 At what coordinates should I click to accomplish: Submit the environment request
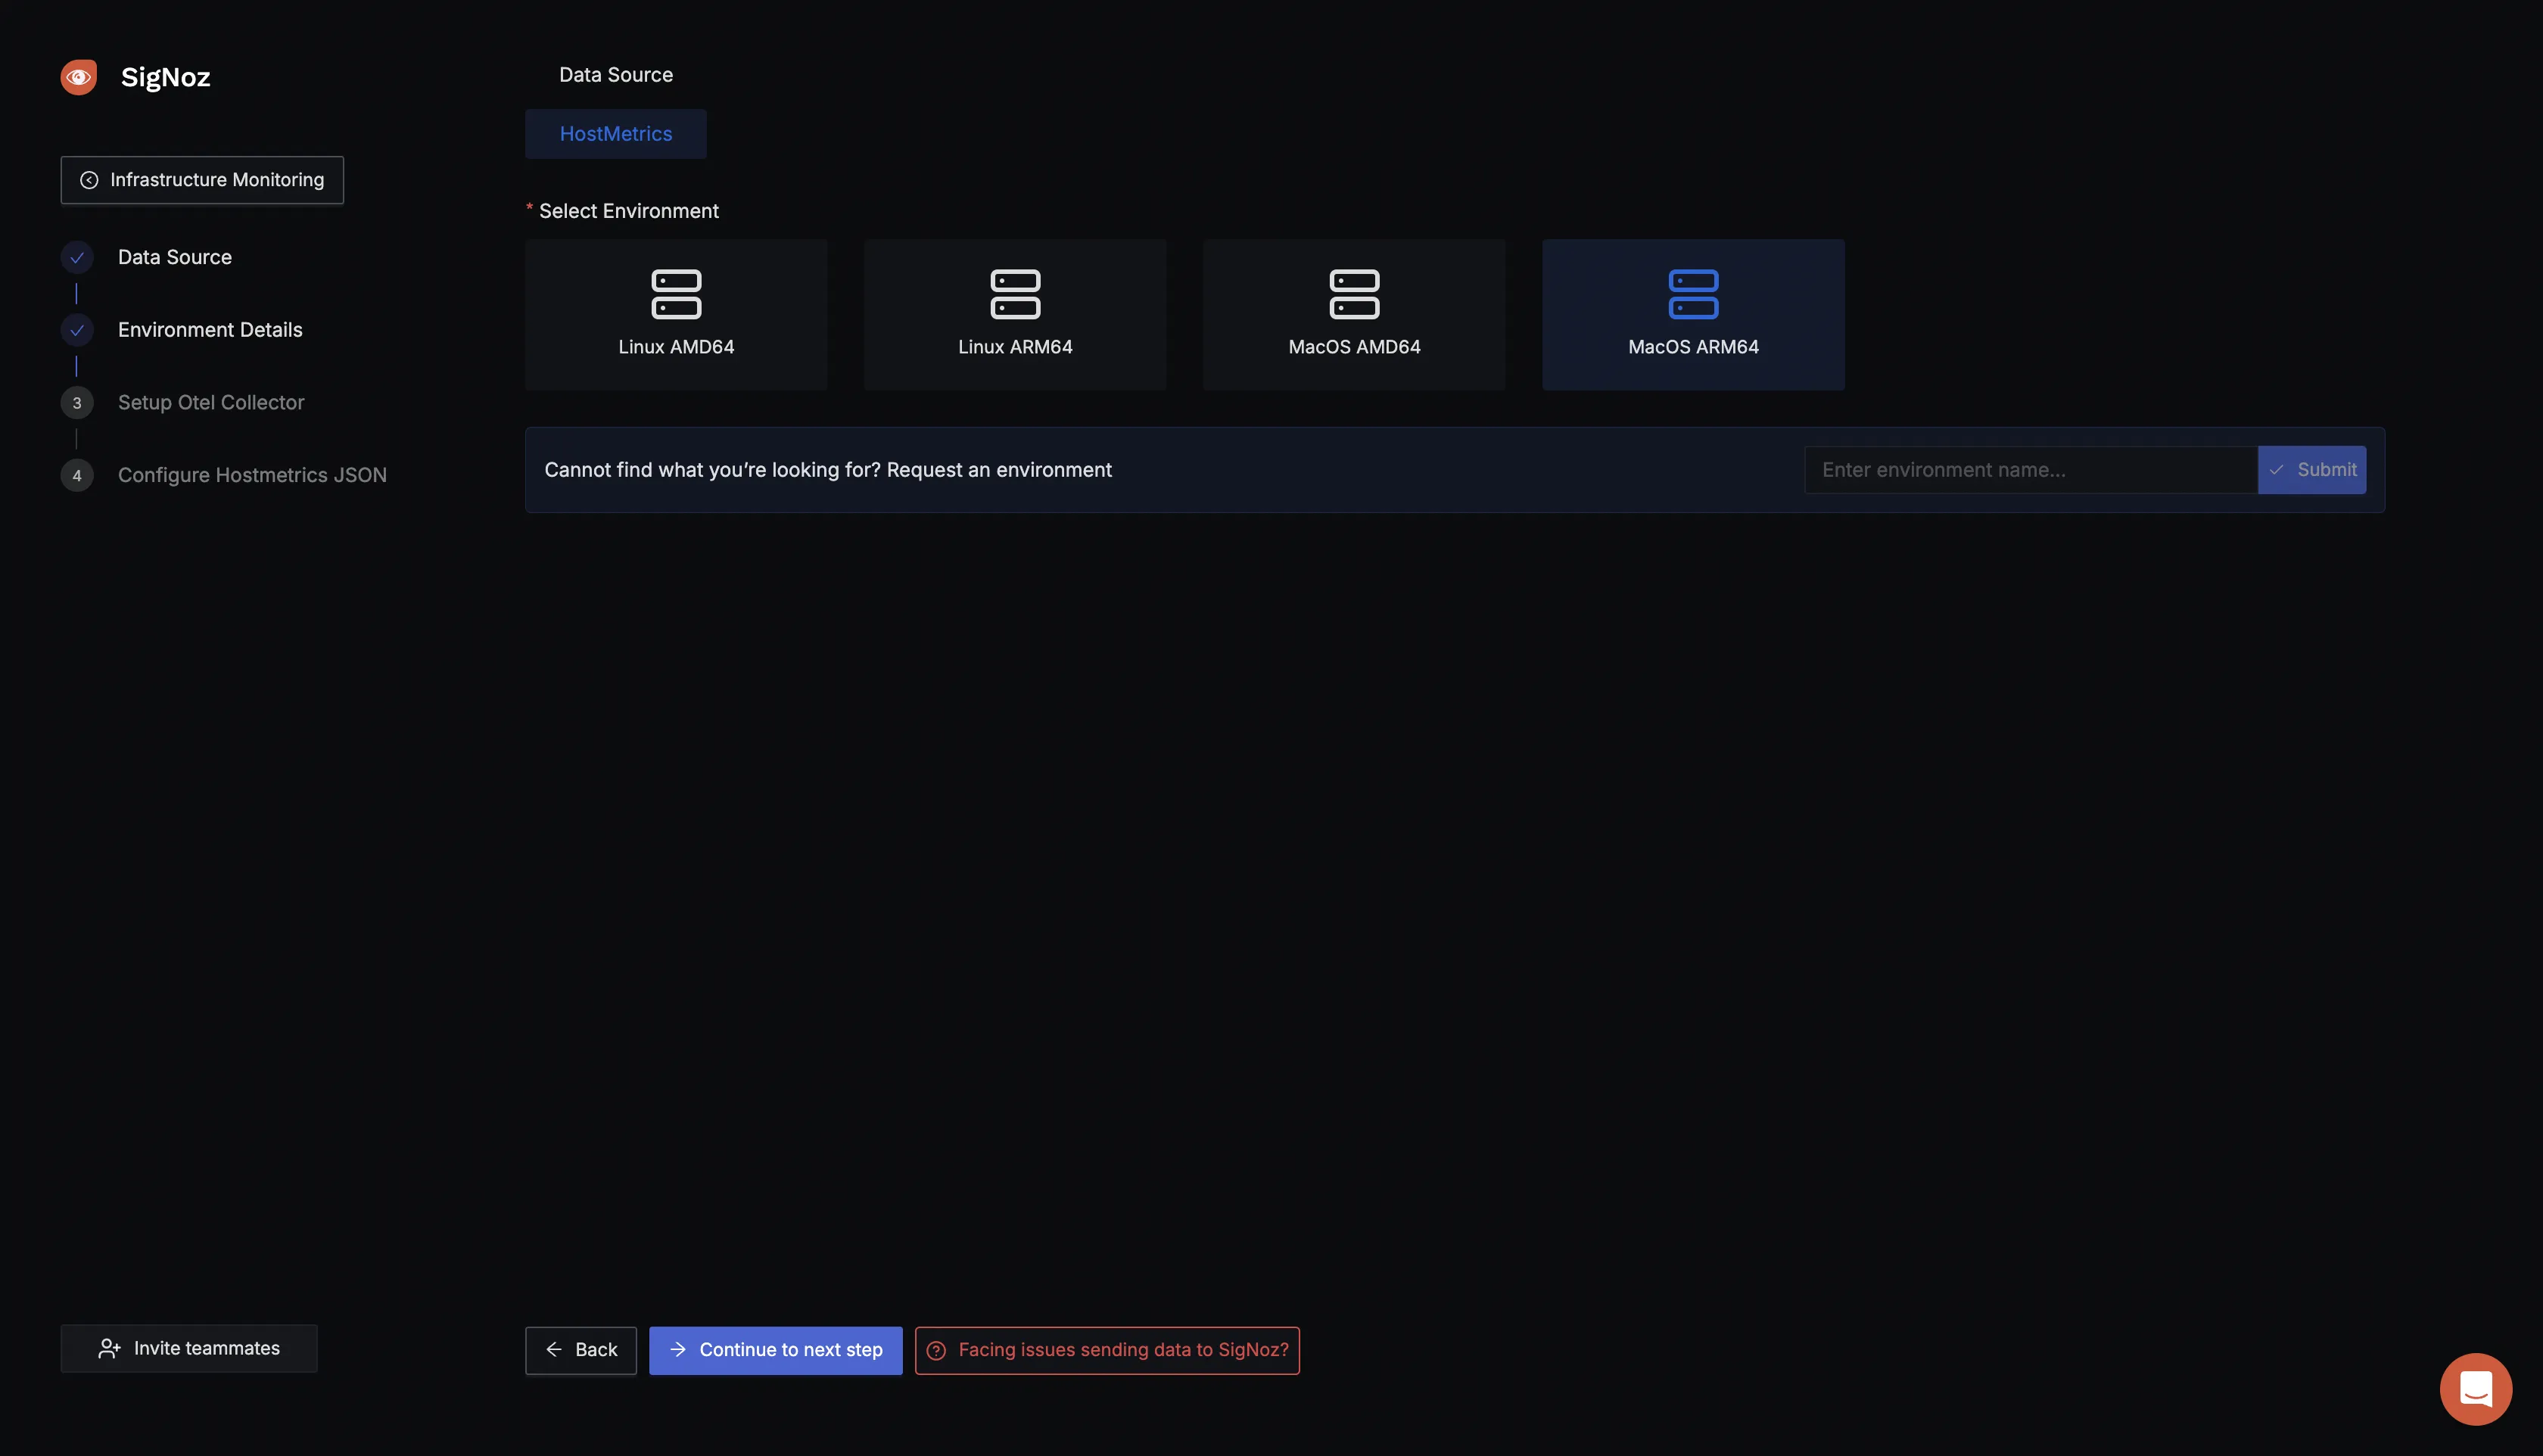pos(2312,470)
